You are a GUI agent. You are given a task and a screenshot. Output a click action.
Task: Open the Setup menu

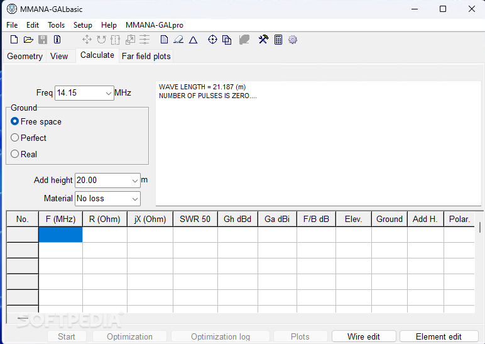coord(82,25)
